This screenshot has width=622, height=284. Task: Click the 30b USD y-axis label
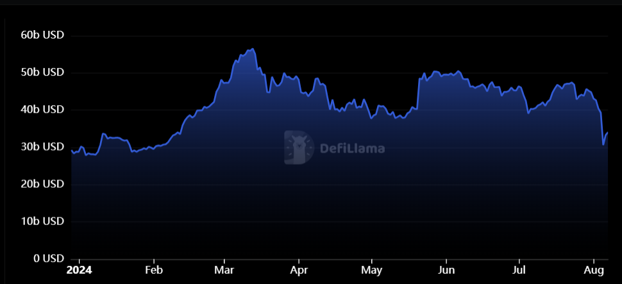coord(42,147)
